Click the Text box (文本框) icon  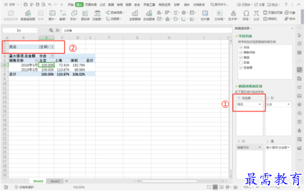tap(220, 15)
